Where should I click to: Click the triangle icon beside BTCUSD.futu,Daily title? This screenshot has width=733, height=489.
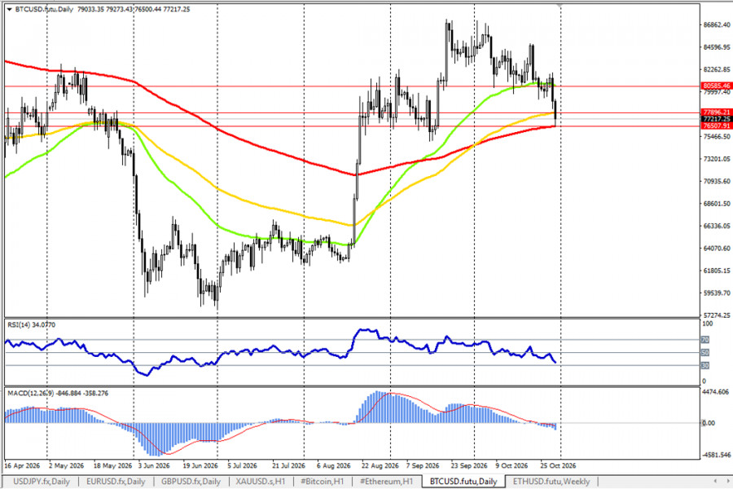(x=9, y=9)
